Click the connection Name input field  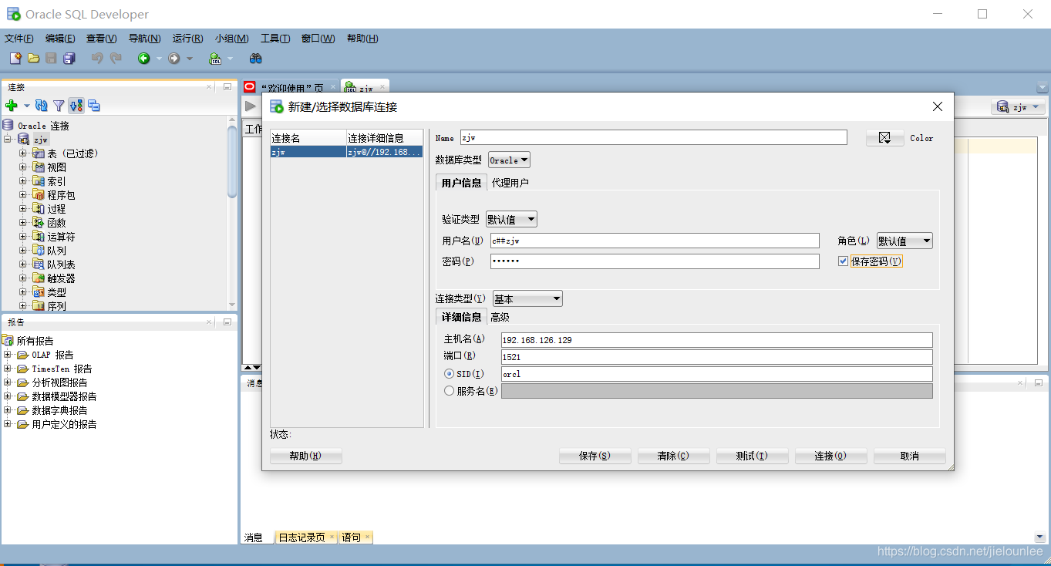[x=653, y=137]
